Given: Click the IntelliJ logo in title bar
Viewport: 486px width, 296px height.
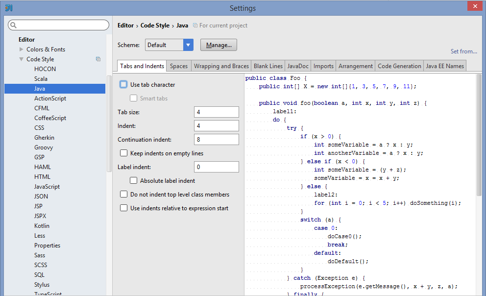Looking at the screenshot, I should [9, 8].
